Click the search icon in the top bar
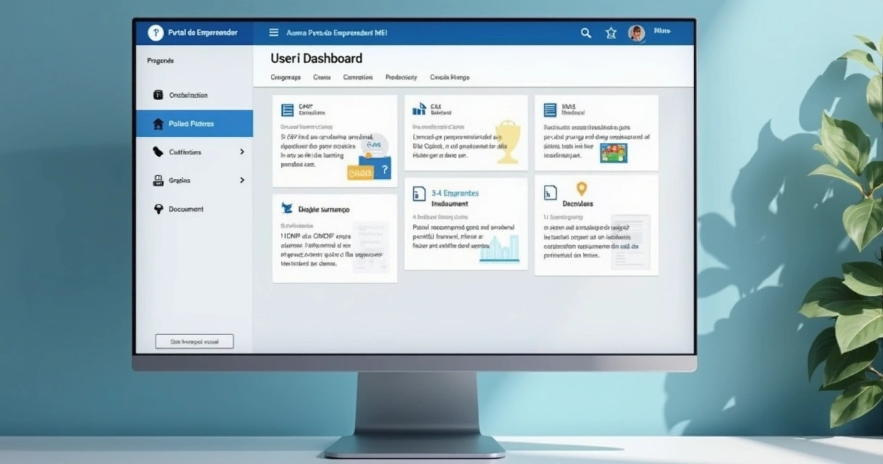Viewport: 883px width, 464px height. (585, 33)
